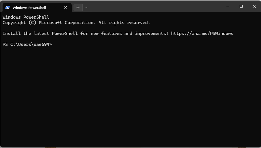Click 'All rights reserved.' in the output

[x=124, y=23]
